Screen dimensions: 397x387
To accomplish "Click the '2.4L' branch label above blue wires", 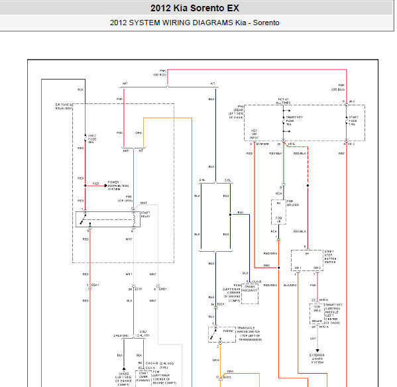I will pyautogui.click(x=201, y=180).
